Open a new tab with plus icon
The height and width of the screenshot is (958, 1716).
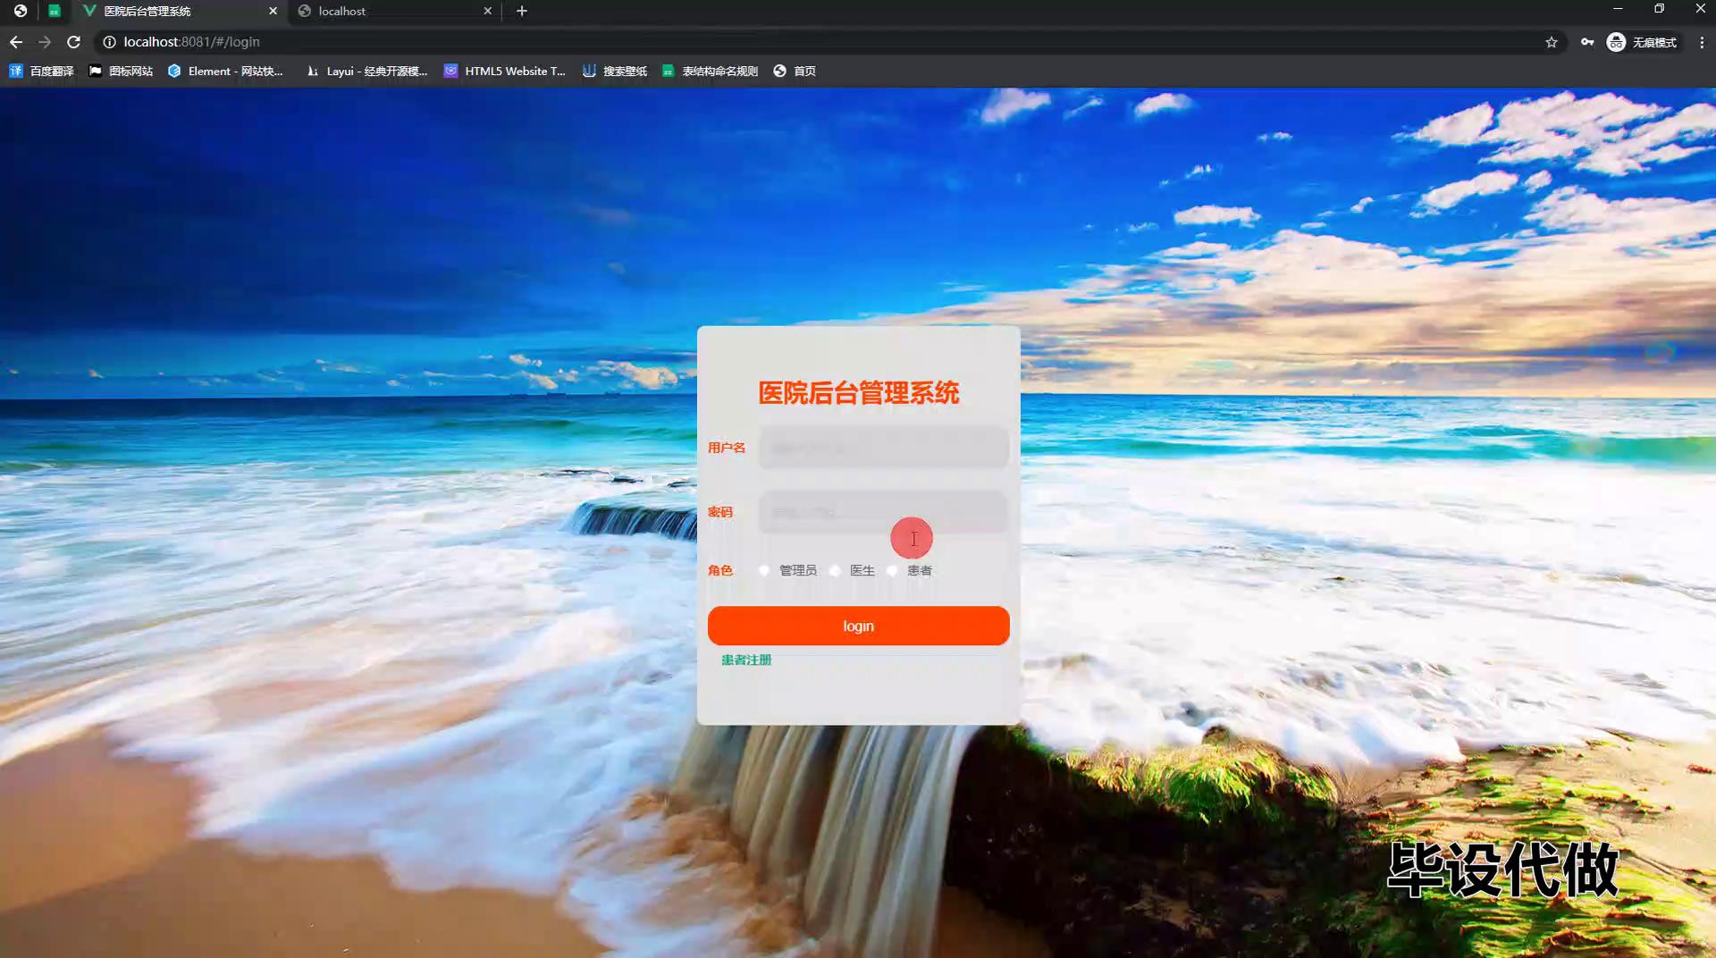(x=522, y=11)
